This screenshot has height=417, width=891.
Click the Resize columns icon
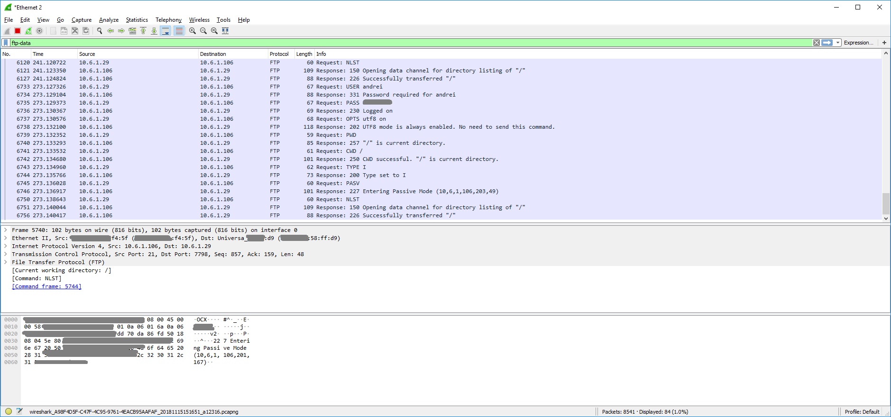225,31
